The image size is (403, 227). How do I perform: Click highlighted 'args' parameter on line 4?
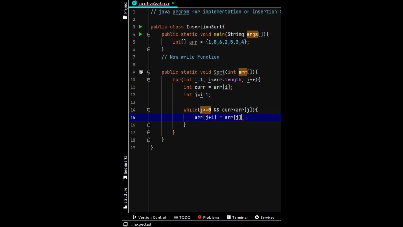click(252, 34)
